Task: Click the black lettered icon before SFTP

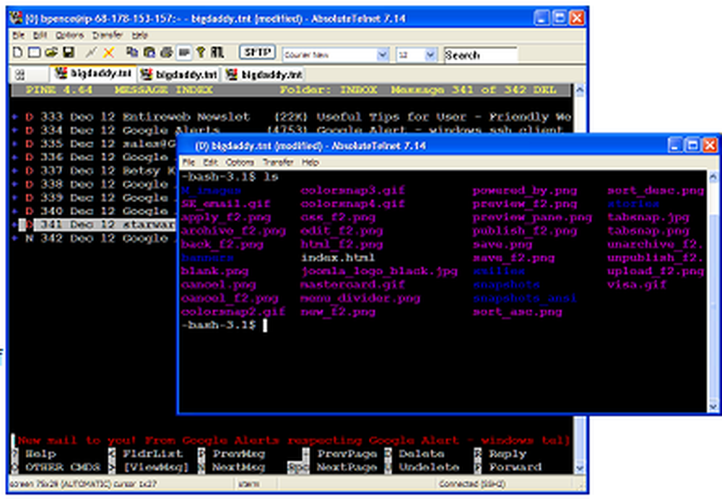Action: 217,53
